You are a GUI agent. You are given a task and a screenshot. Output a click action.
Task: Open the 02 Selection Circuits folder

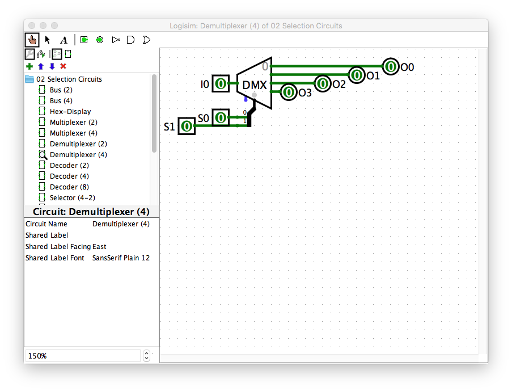coord(64,79)
